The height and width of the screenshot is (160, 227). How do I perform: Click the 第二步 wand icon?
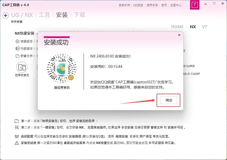17,127
